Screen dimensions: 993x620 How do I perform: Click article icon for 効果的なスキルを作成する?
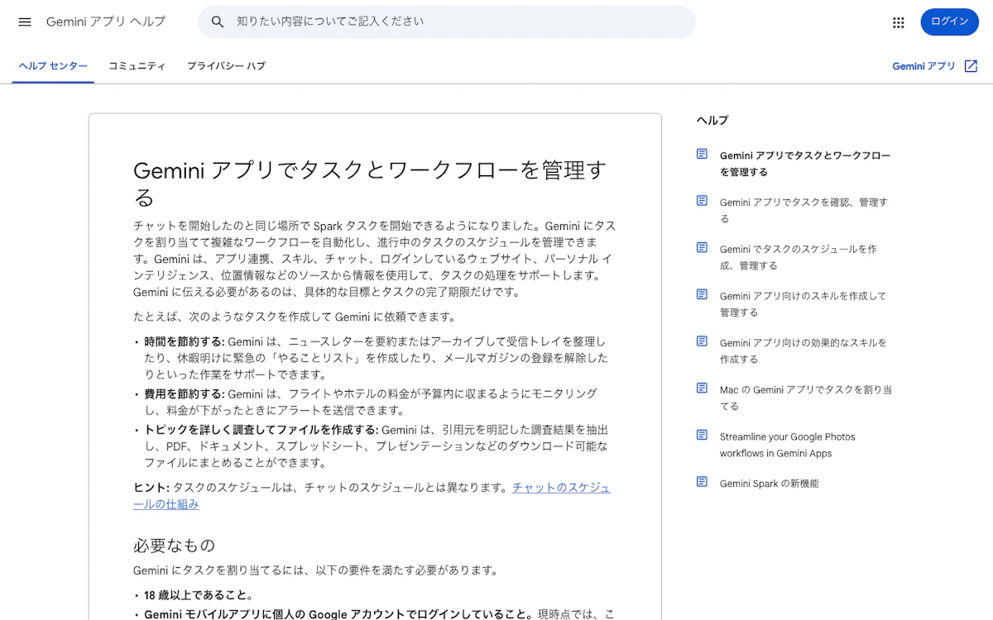(x=703, y=341)
